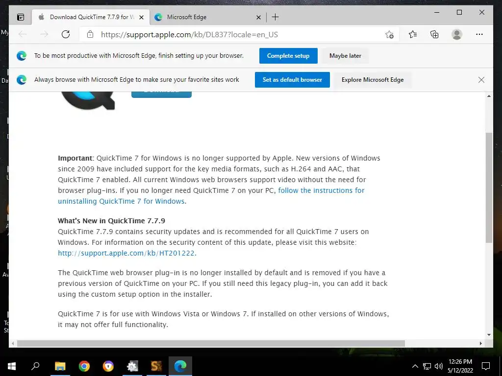This screenshot has height=376, width=502.
Task: Click the Back navigation arrow
Action: tap(23, 34)
